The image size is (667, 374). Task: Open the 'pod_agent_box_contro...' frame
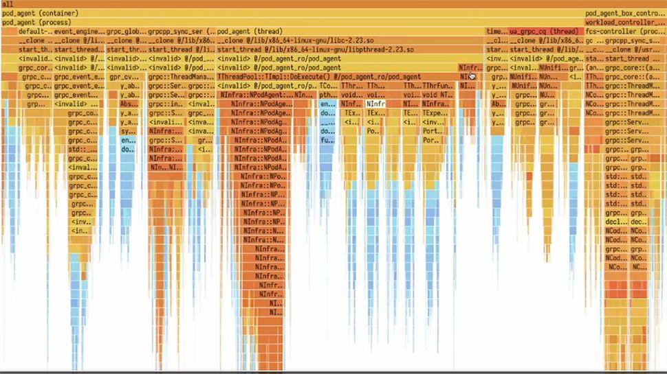coord(625,13)
